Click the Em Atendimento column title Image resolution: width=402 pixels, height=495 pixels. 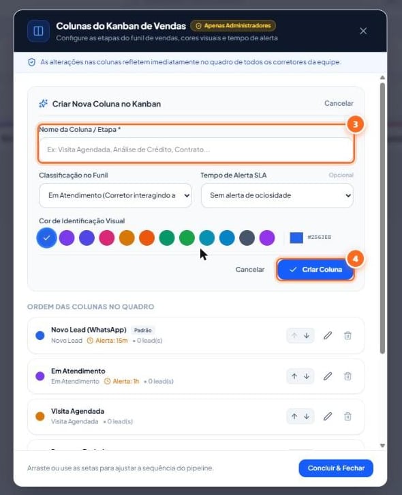78,371
